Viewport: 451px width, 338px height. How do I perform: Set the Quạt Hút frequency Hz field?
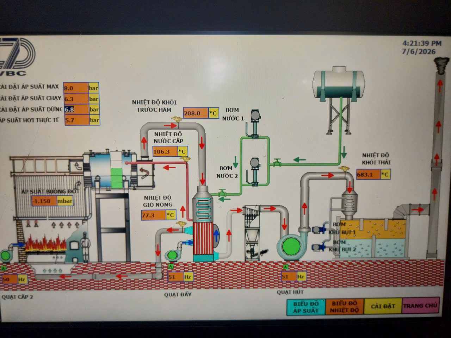point(289,277)
